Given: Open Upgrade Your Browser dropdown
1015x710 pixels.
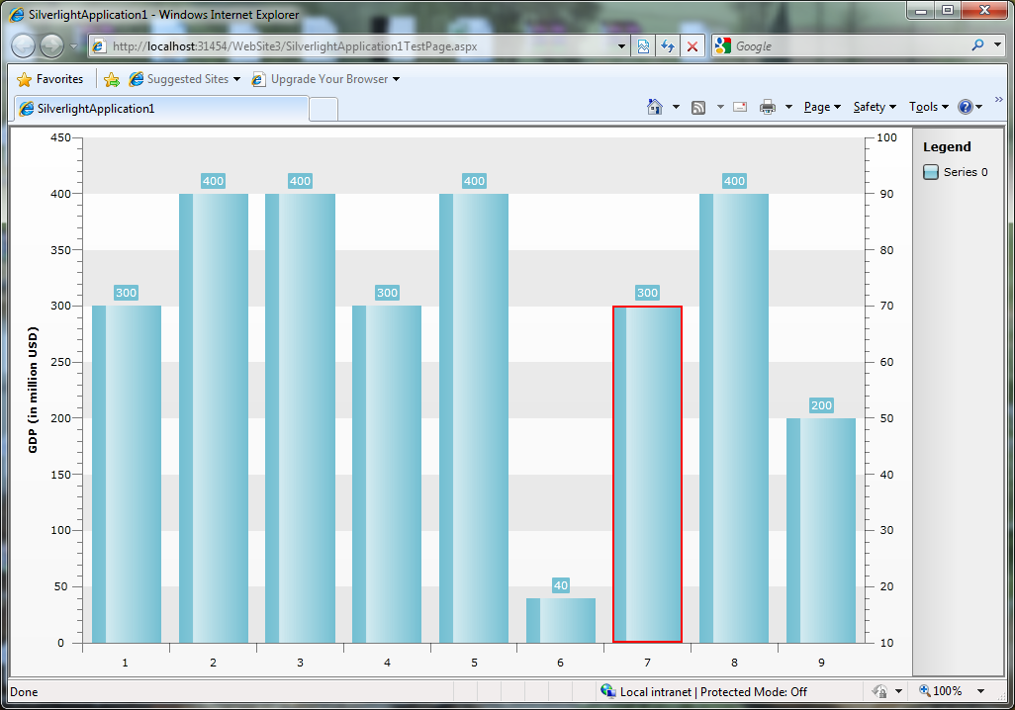Looking at the screenshot, I should click(325, 79).
